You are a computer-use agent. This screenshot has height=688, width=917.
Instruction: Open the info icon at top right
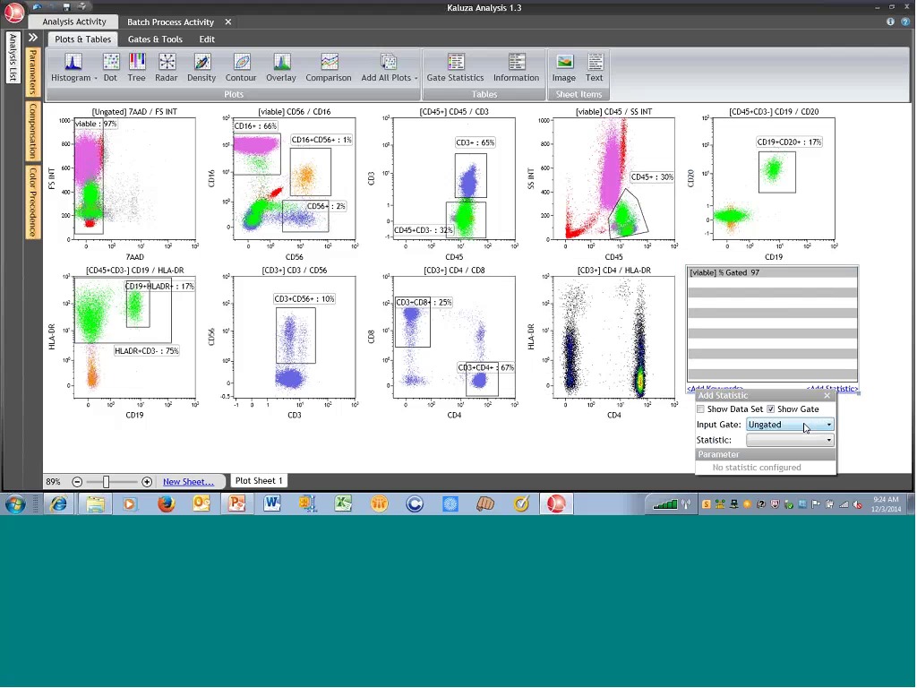point(891,21)
